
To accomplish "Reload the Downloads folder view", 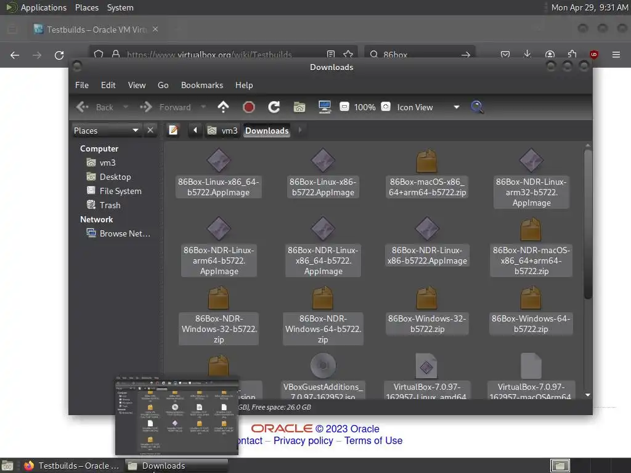I will click(274, 107).
